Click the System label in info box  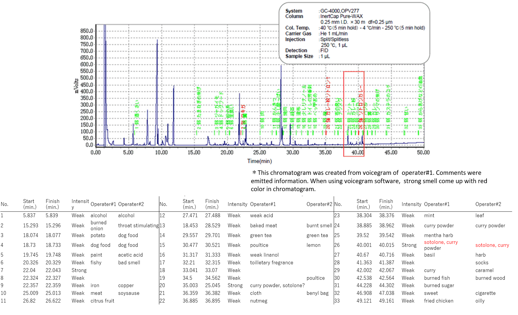pyautogui.click(x=293, y=11)
